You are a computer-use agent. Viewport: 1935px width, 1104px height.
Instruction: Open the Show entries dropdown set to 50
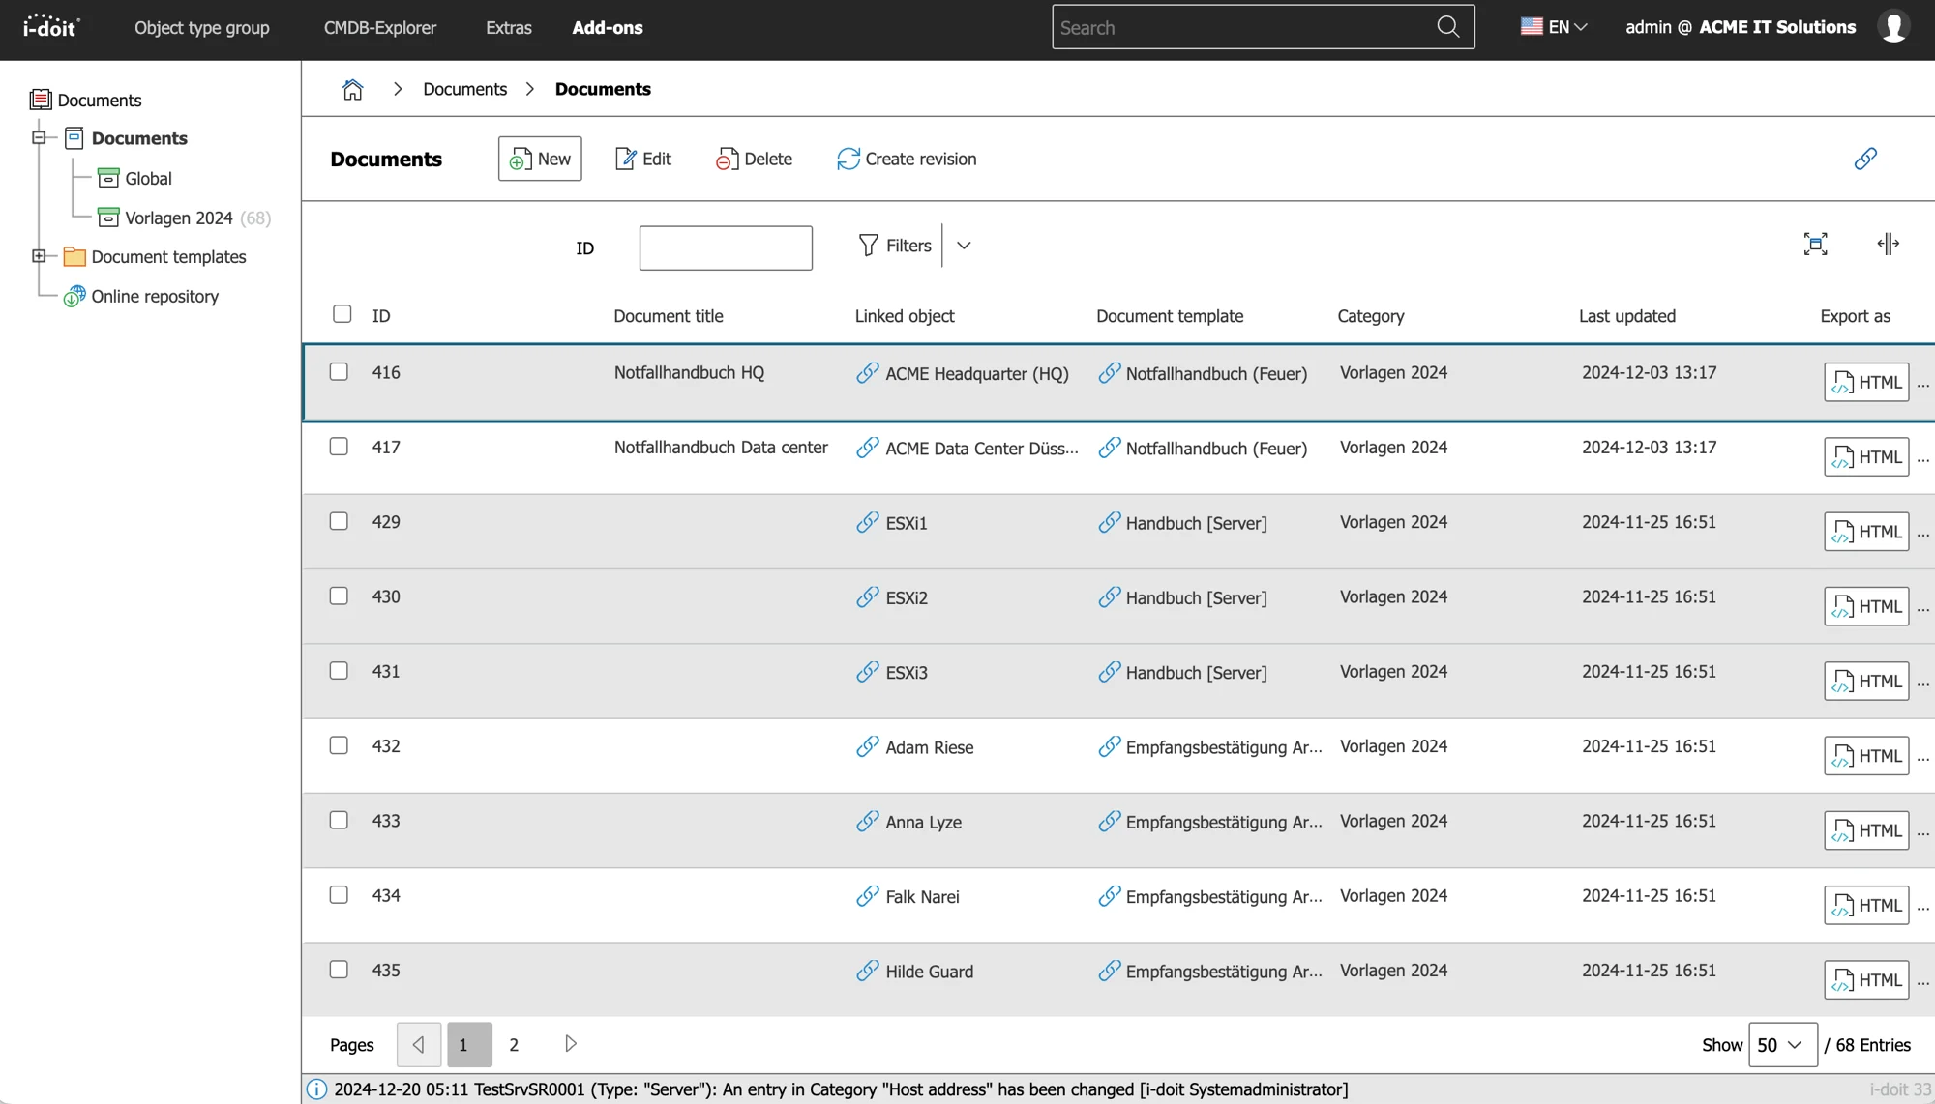pos(1782,1044)
